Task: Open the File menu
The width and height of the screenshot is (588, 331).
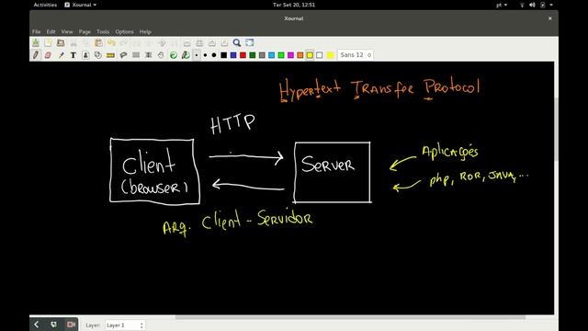Action: [37, 32]
